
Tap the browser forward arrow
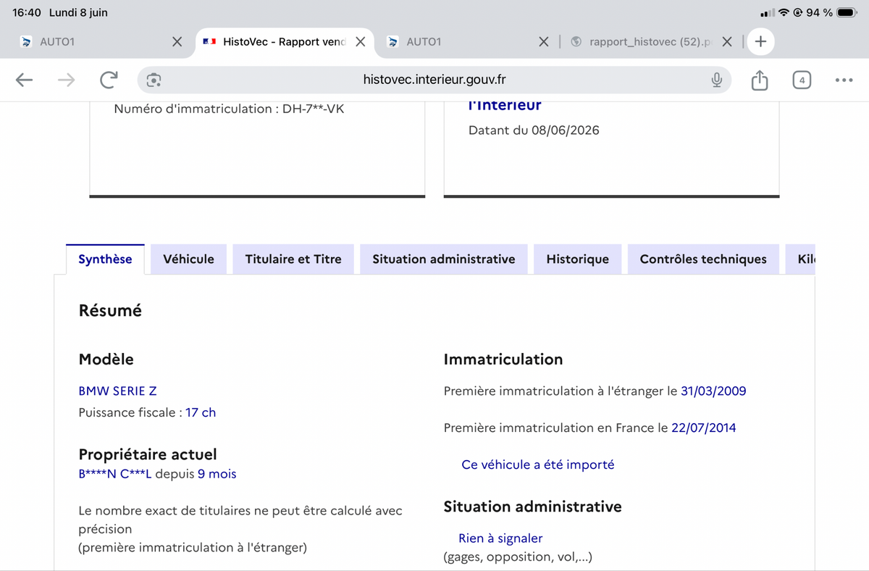tap(66, 80)
